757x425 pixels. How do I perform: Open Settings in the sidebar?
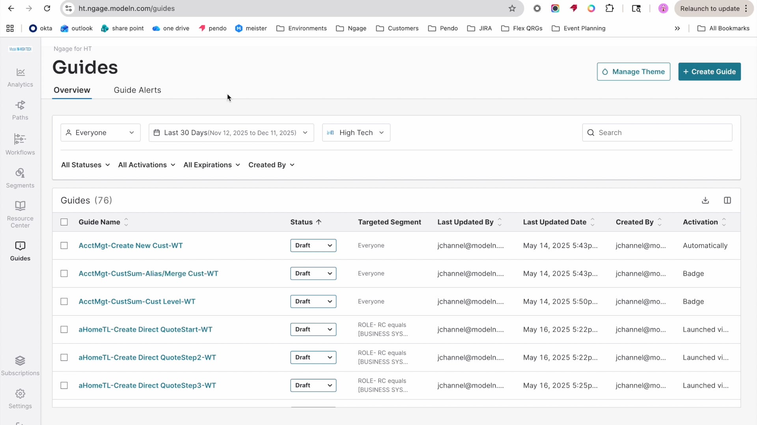pos(20,399)
